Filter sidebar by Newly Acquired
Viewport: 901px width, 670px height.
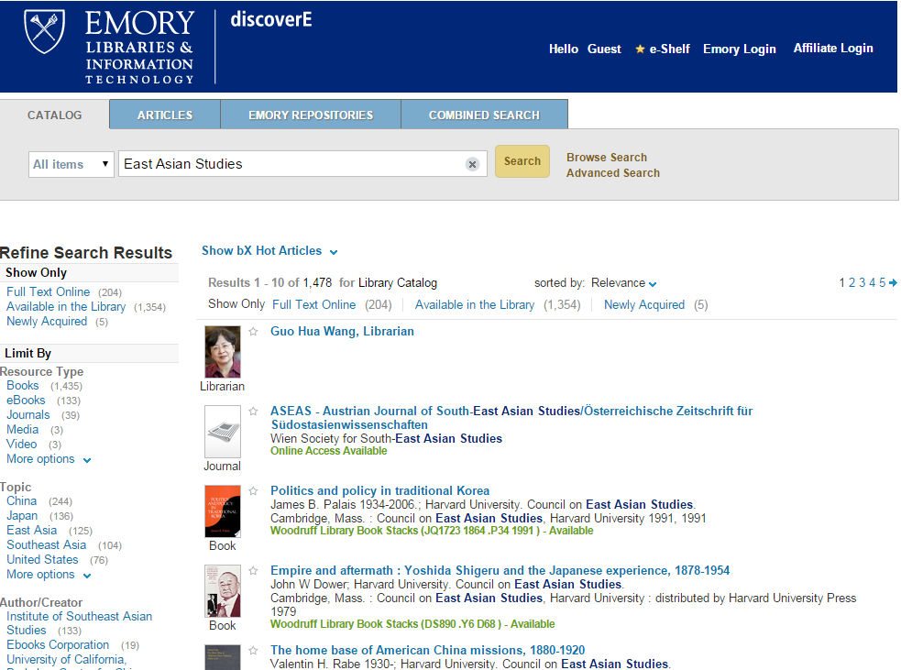click(x=47, y=321)
